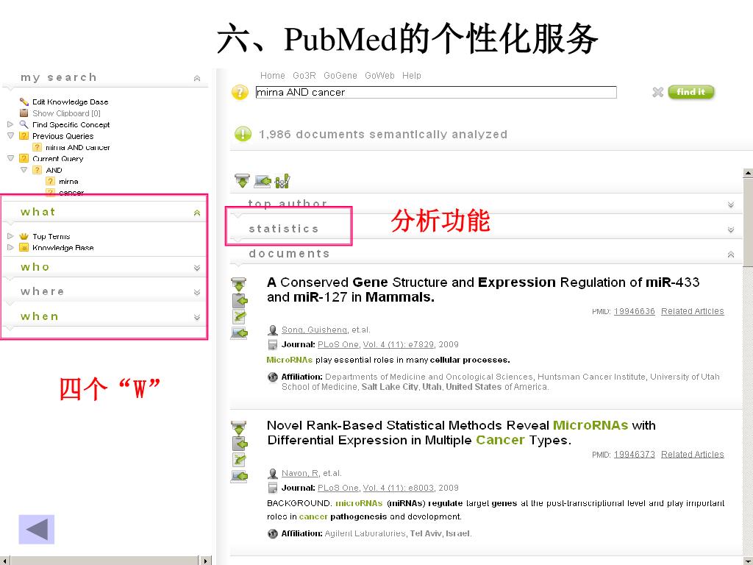Image resolution: width=753 pixels, height=565 pixels.
Task: Select Show Clipboard [0]
Action: coord(66,113)
